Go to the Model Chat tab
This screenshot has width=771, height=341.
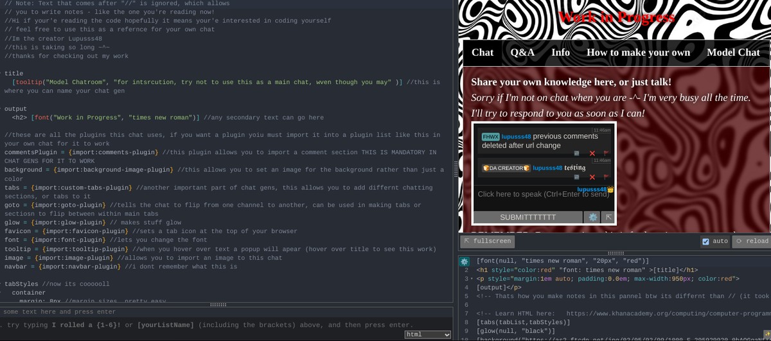[733, 53]
